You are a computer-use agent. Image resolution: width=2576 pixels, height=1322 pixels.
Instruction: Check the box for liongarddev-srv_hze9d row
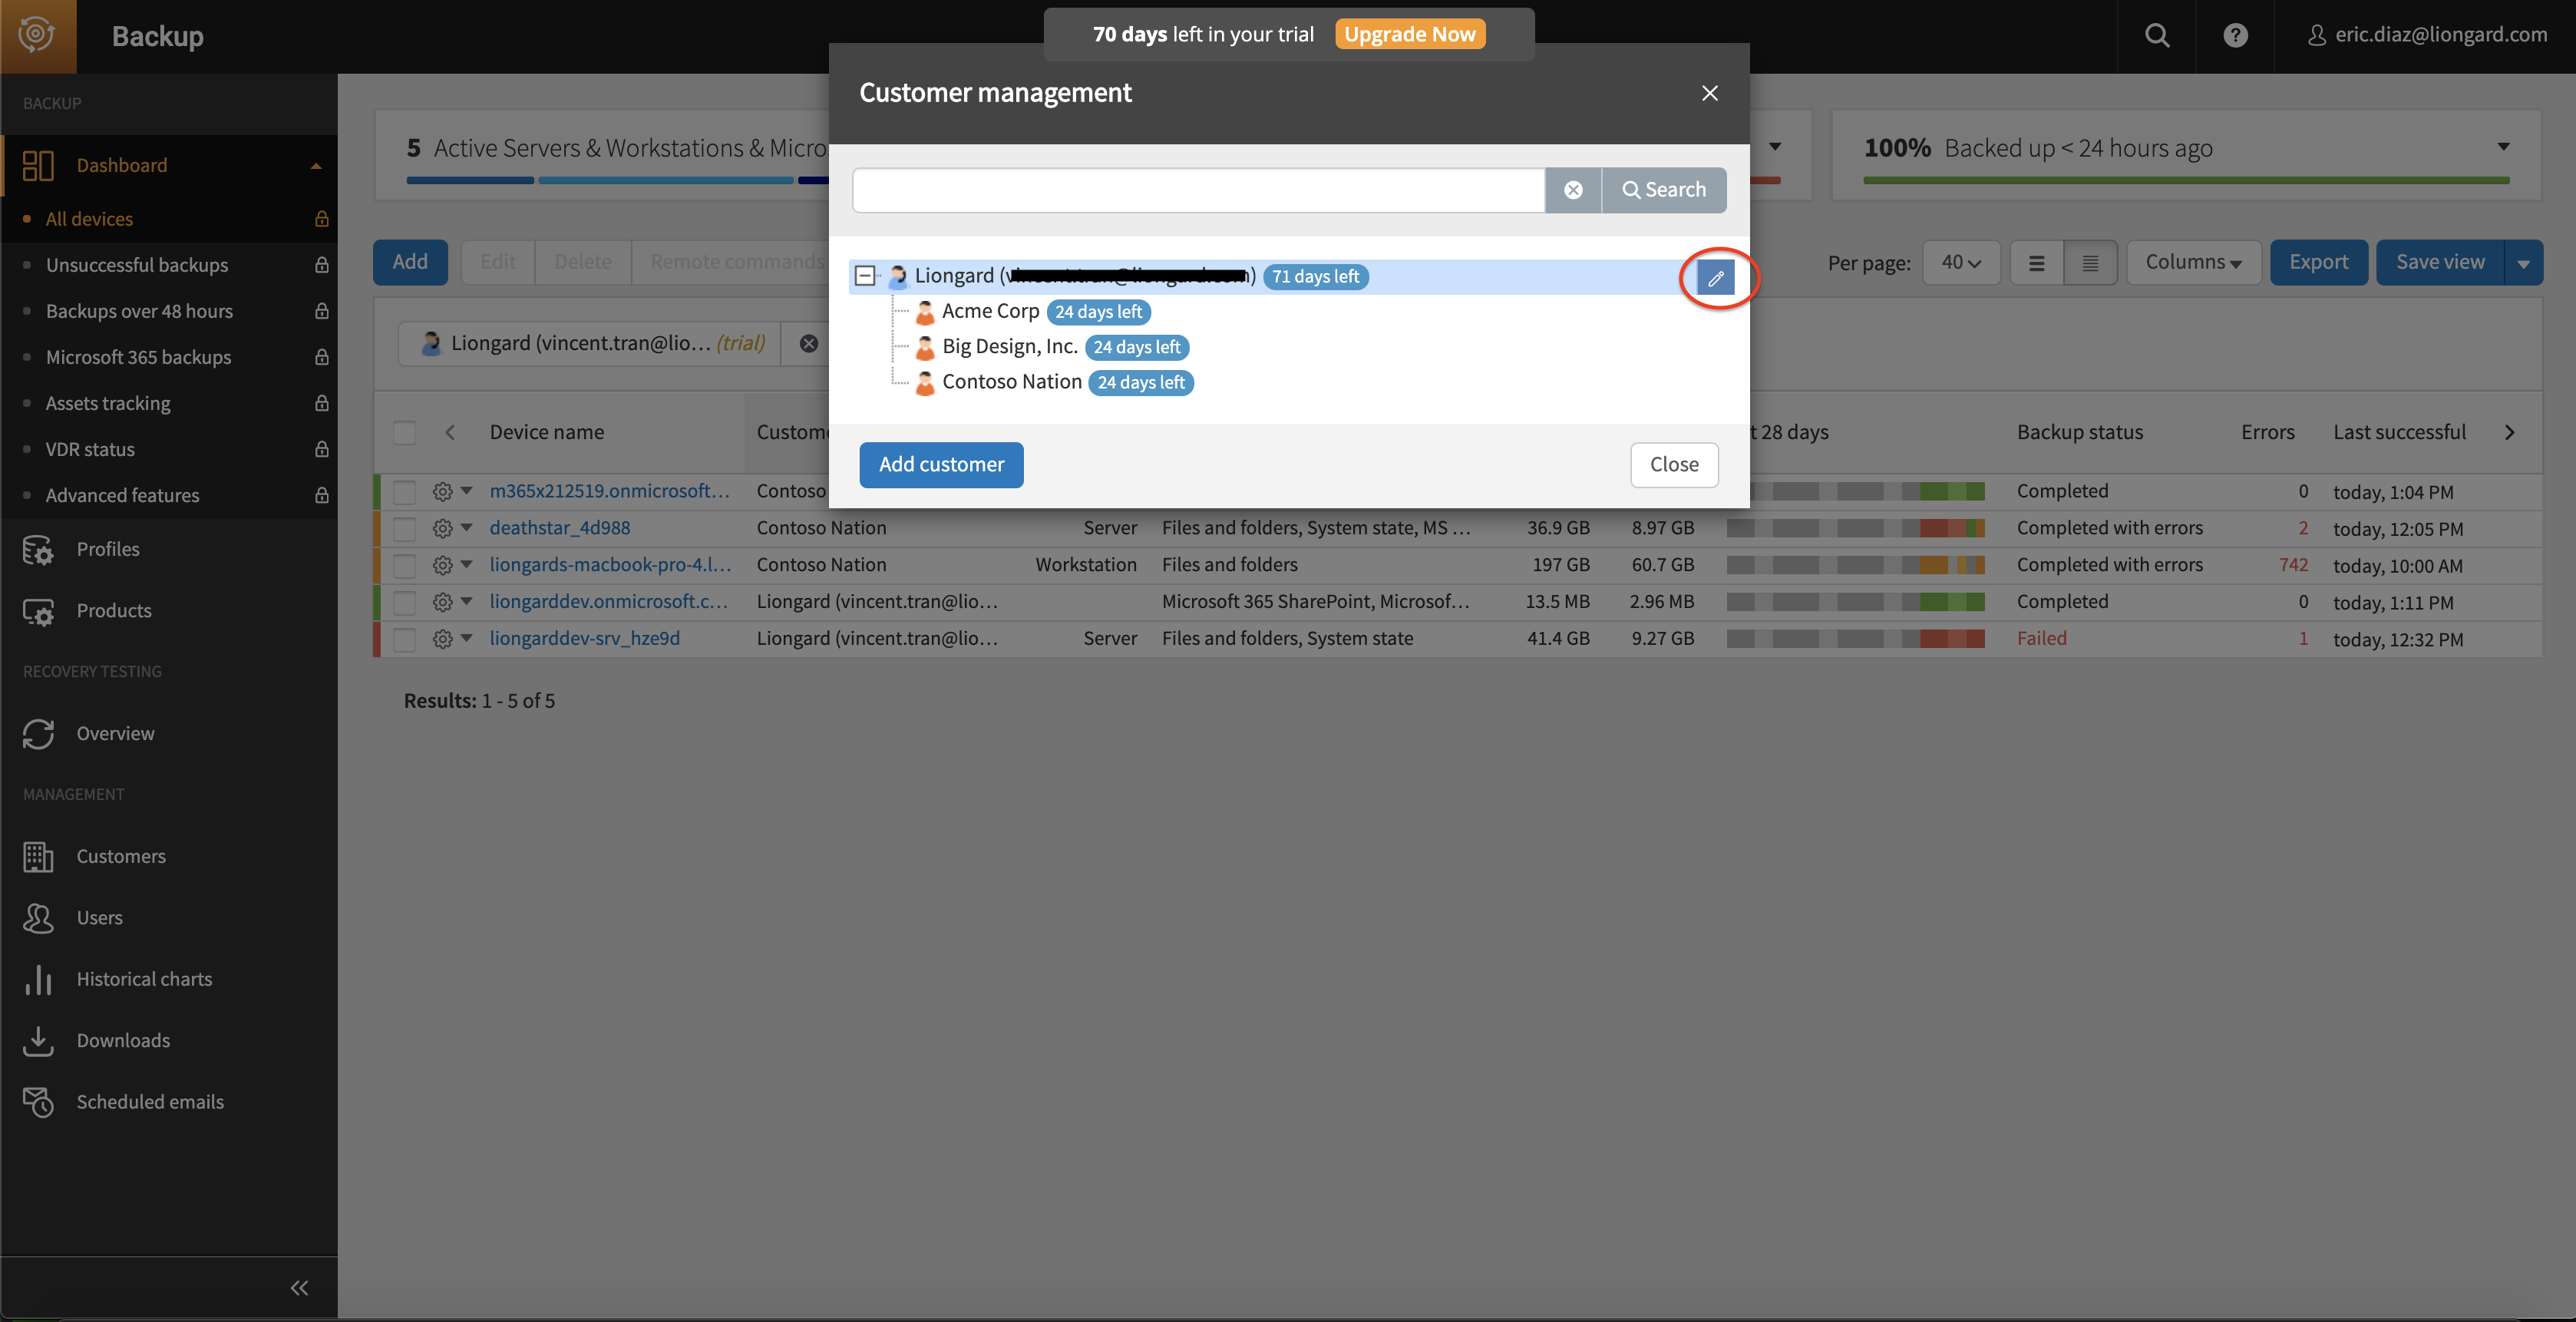pos(404,639)
